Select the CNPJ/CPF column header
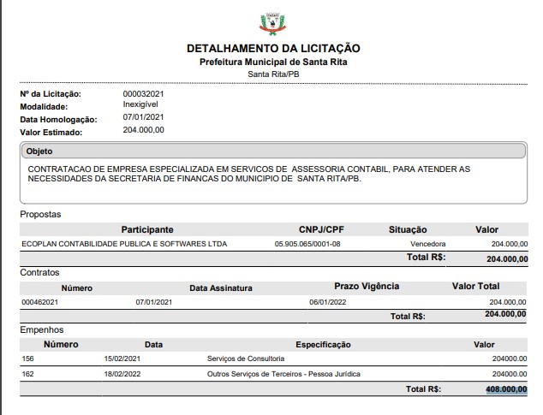This screenshot has height=415, width=543. [x=322, y=229]
